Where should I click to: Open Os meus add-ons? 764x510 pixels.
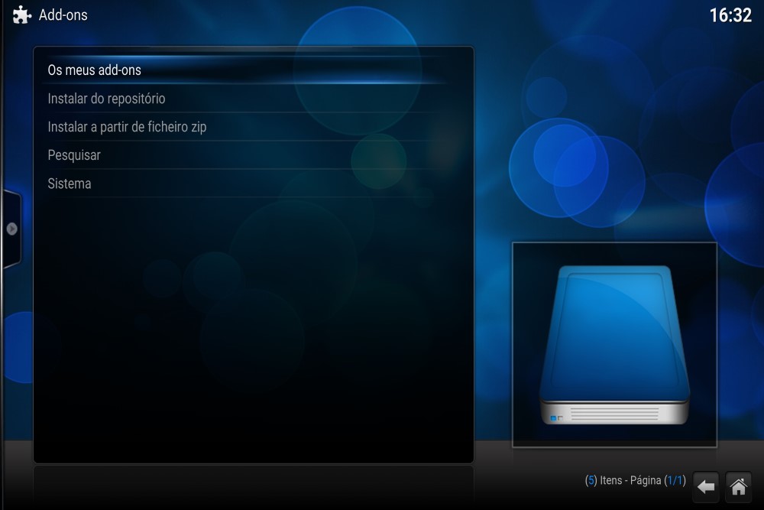click(x=95, y=70)
